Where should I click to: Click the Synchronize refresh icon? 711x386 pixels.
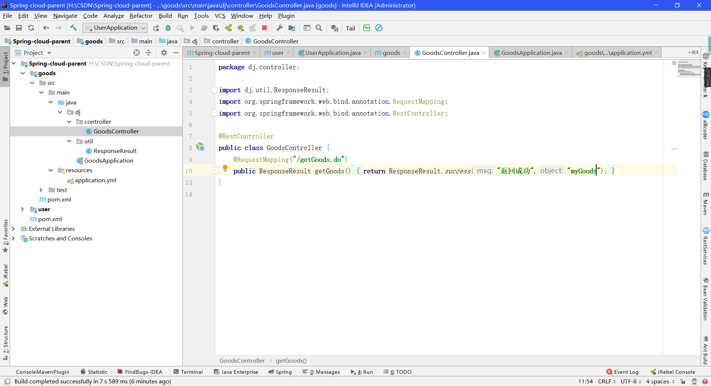coord(31,28)
